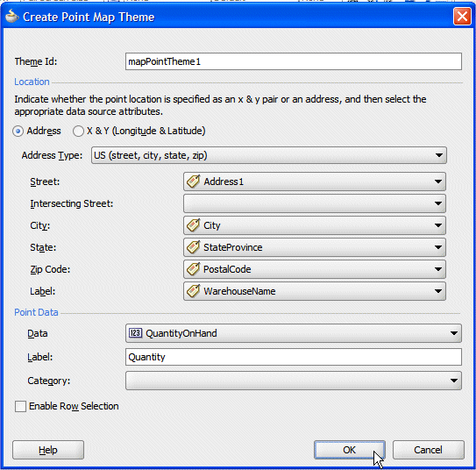Open the Category dropdown list
The width and height of the screenshot is (476, 470).
pyautogui.click(x=294, y=381)
